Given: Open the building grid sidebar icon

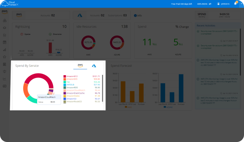Looking at the screenshot, I should tap(4, 64).
